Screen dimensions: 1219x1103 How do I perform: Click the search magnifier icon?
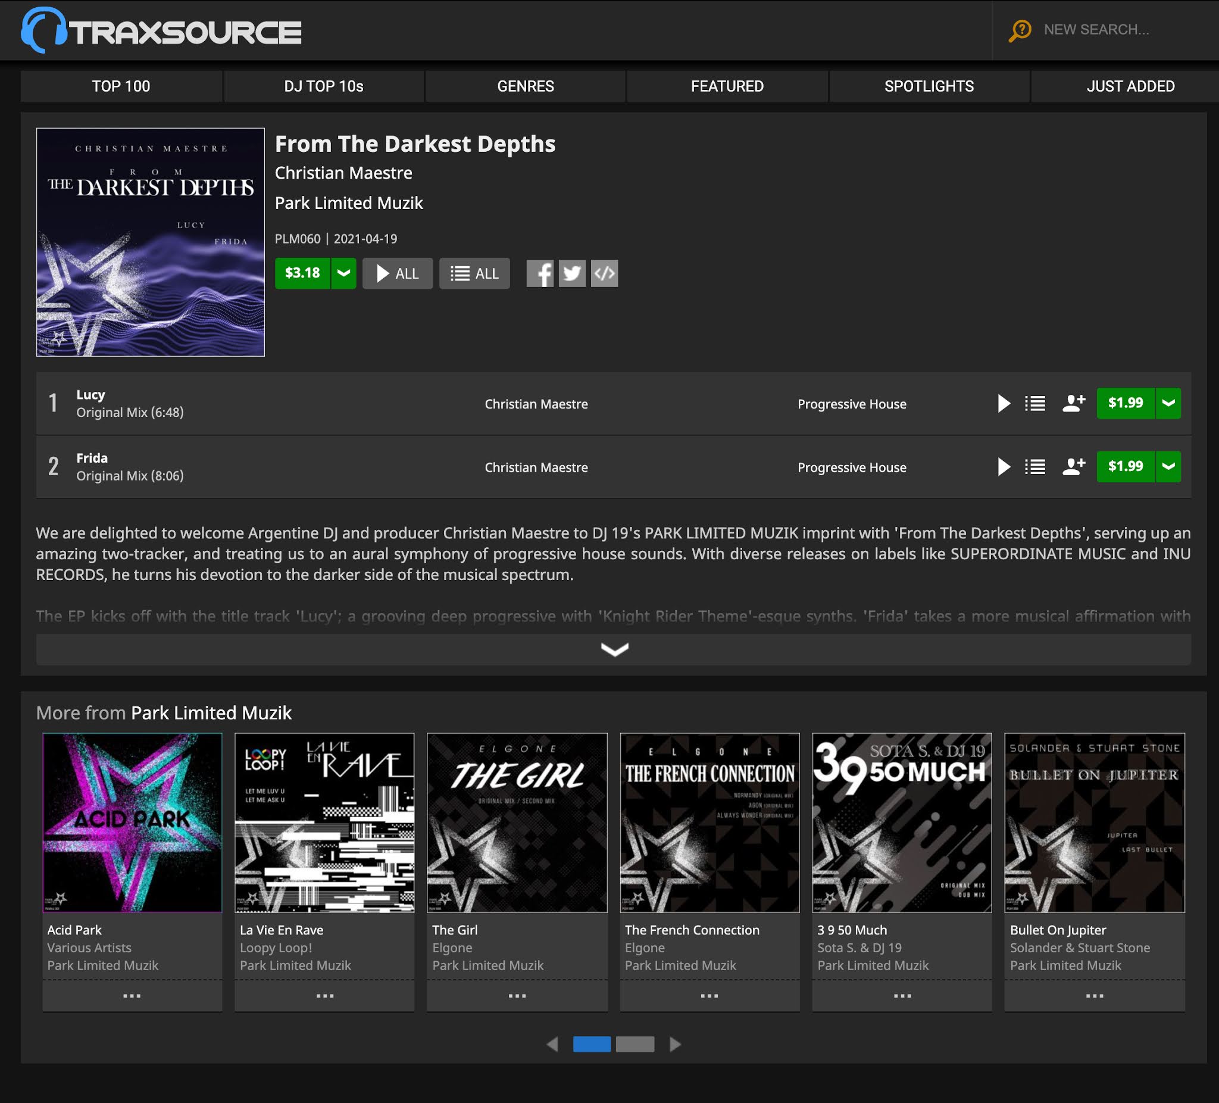[x=1020, y=30]
